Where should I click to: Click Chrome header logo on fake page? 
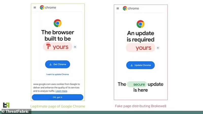pos(125,8)
